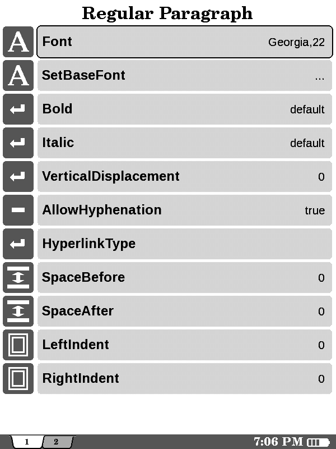The image size is (336, 449).
Task: Click the enter-arrow icon beside Italic
Action: [x=18, y=143]
